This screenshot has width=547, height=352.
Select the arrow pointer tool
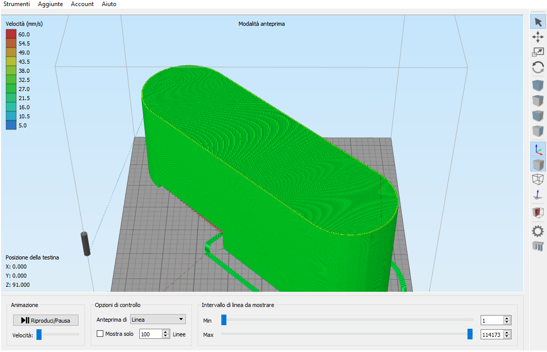click(538, 22)
